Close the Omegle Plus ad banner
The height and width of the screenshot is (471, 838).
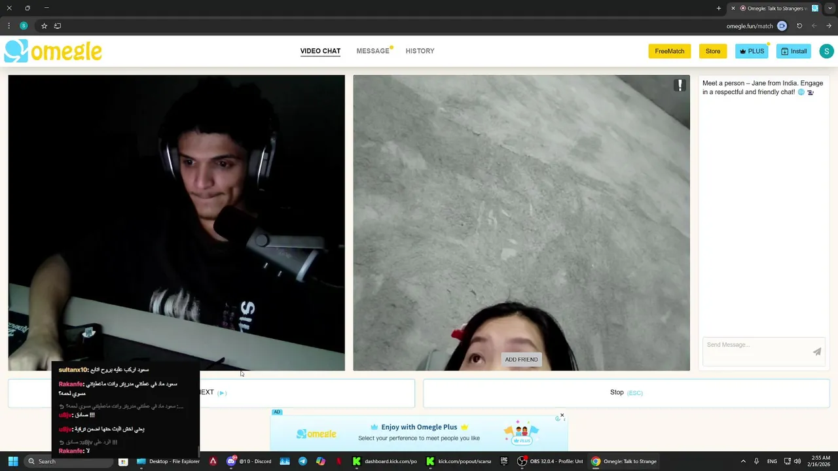[562, 415]
